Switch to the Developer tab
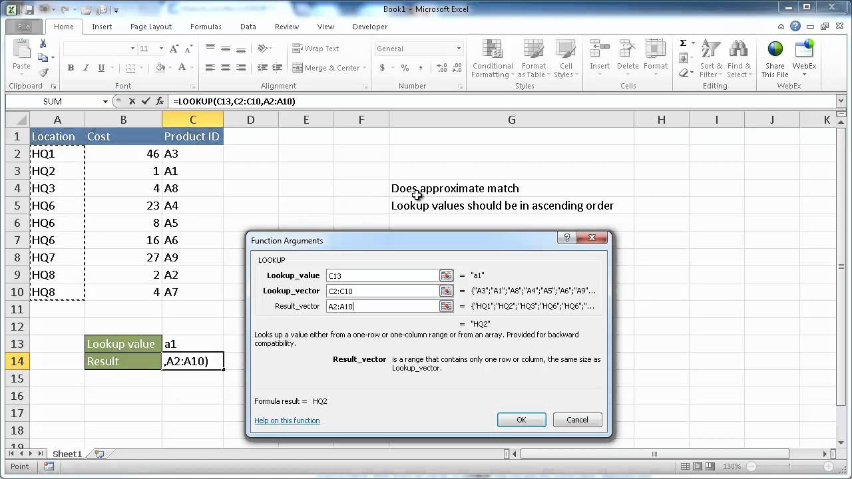 370,27
